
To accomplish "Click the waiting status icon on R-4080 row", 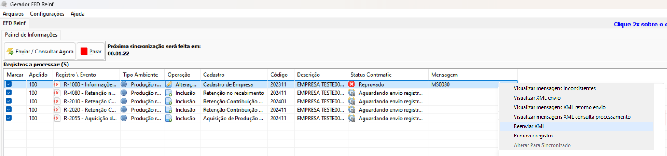I will (352, 93).
